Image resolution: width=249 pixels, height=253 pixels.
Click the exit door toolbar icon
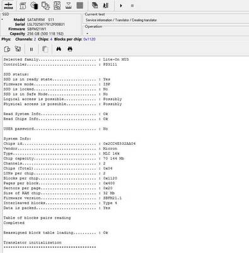pyautogui.click(x=106, y=6)
